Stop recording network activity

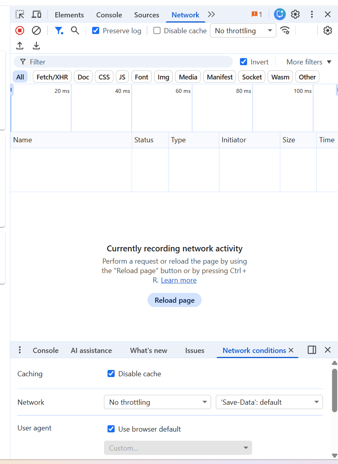click(20, 30)
